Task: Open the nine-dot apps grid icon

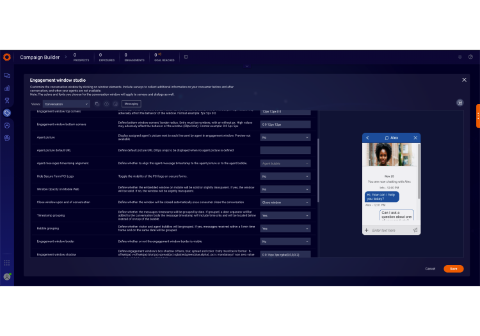Action: click(7, 263)
